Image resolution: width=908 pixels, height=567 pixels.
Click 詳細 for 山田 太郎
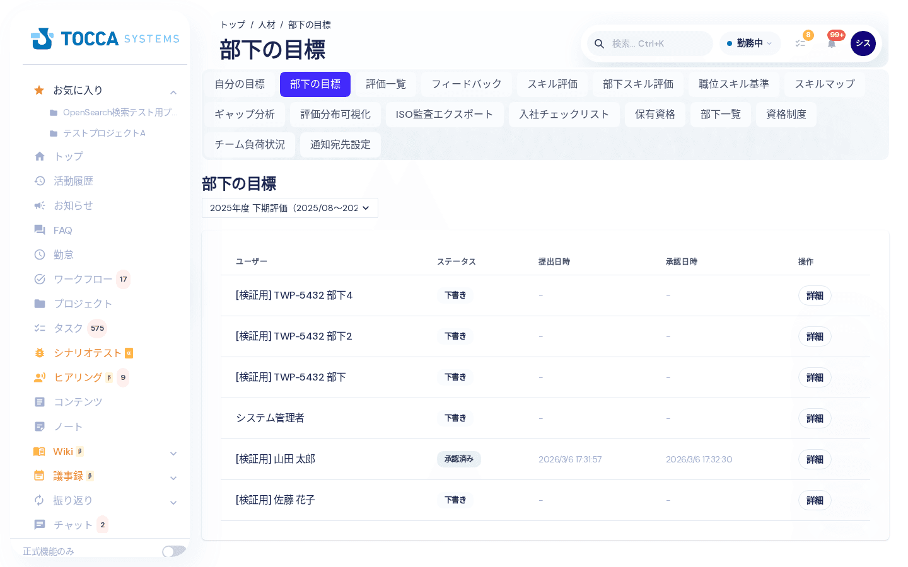(815, 459)
